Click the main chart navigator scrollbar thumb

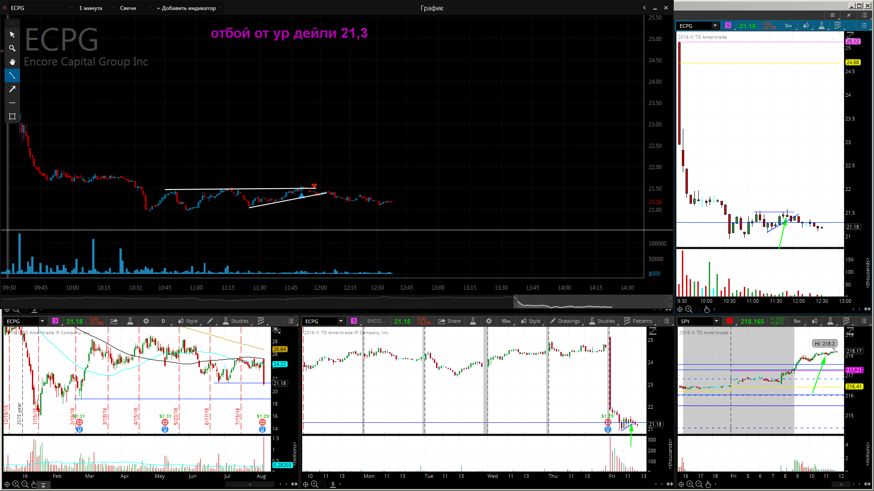click(593, 301)
